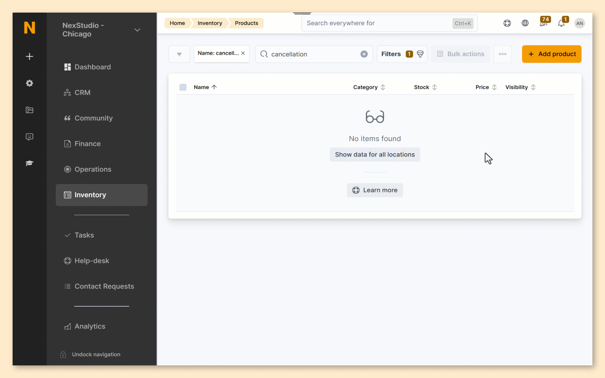Image resolution: width=605 pixels, height=378 pixels.
Task: Click the Bulk actions button
Action: [460, 54]
